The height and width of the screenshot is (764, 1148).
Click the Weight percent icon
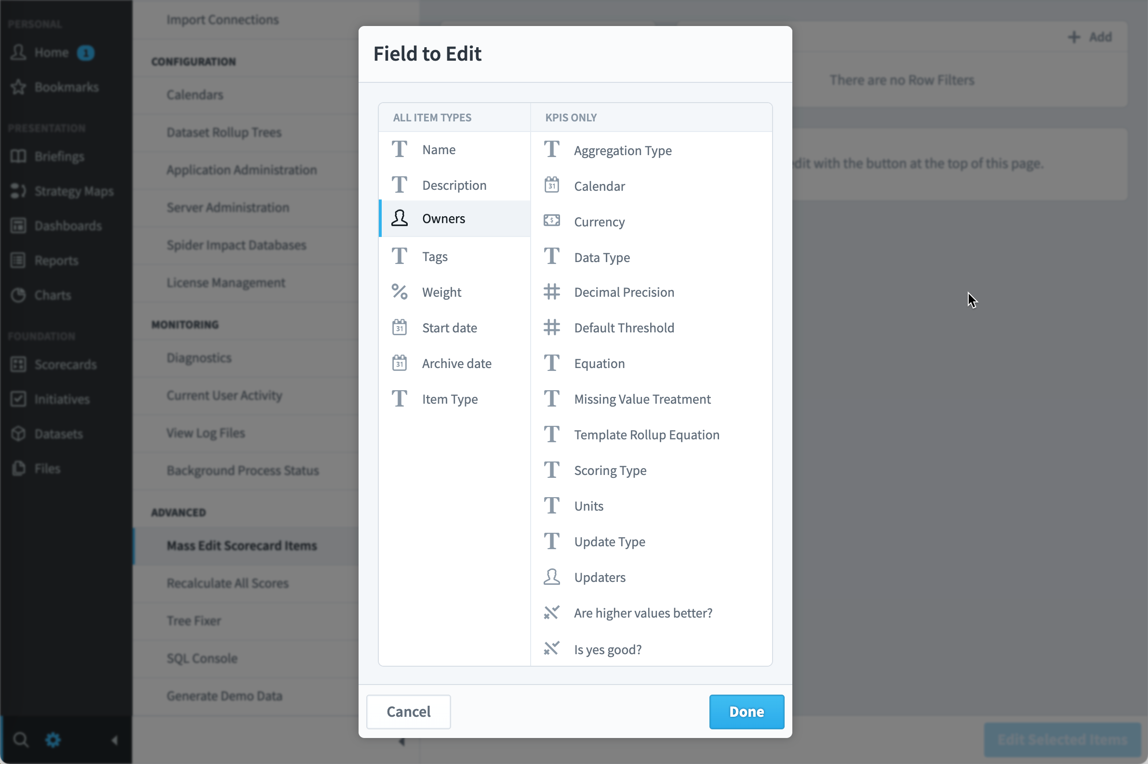399,292
